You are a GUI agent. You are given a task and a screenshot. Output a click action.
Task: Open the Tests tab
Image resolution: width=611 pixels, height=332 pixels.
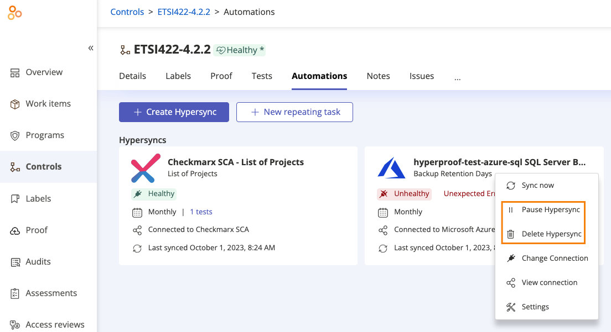tap(262, 76)
